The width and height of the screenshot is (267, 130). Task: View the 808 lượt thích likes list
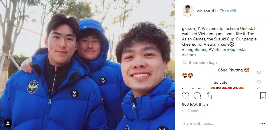pyautogui.click(x=195, y=104)
